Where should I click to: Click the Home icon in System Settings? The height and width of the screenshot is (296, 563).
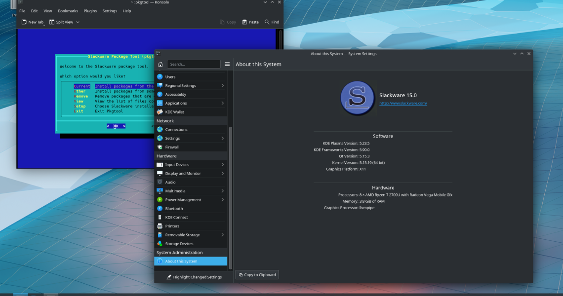(x=161, y=64)
